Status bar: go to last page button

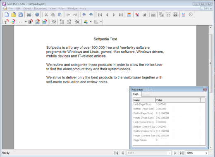click(x=182, y=153)
